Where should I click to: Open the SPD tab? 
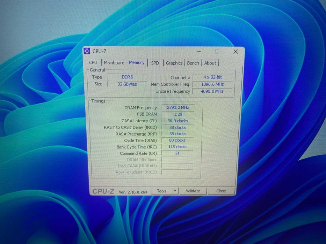[155, 63]
